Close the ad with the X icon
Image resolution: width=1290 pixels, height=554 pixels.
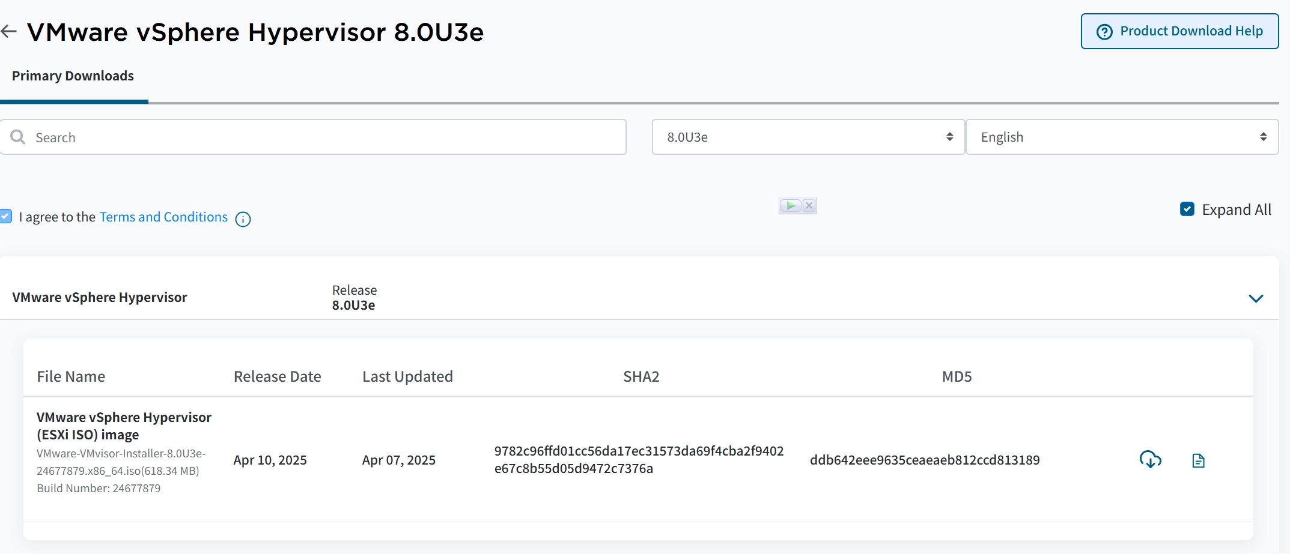click(x=809, y=206)
